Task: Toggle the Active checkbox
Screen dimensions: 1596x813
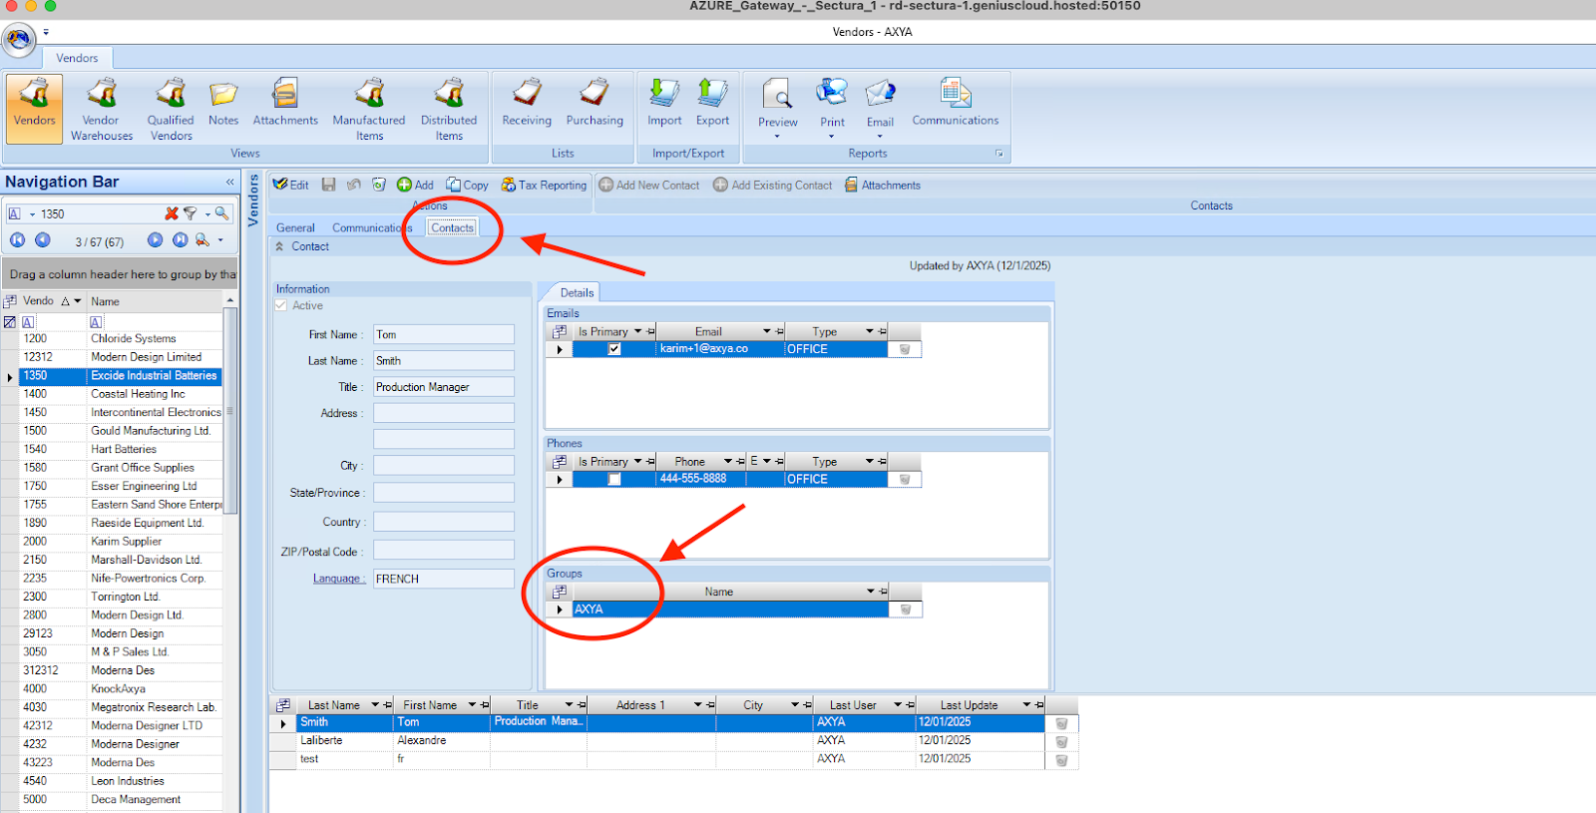Action: click(281, 306)
